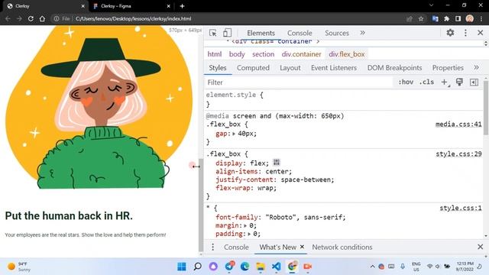Image resolution: width=489 pixels, height=275 pixels.
Task: Click the address bar URL
Action: tap(133, 18)
